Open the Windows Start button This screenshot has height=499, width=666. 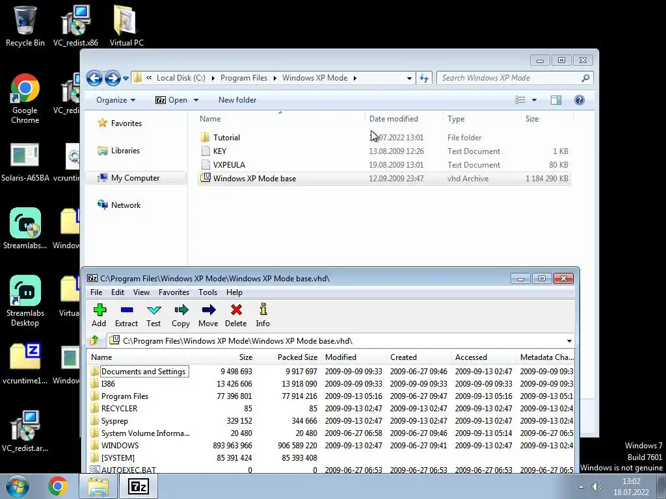pos(17,486)
